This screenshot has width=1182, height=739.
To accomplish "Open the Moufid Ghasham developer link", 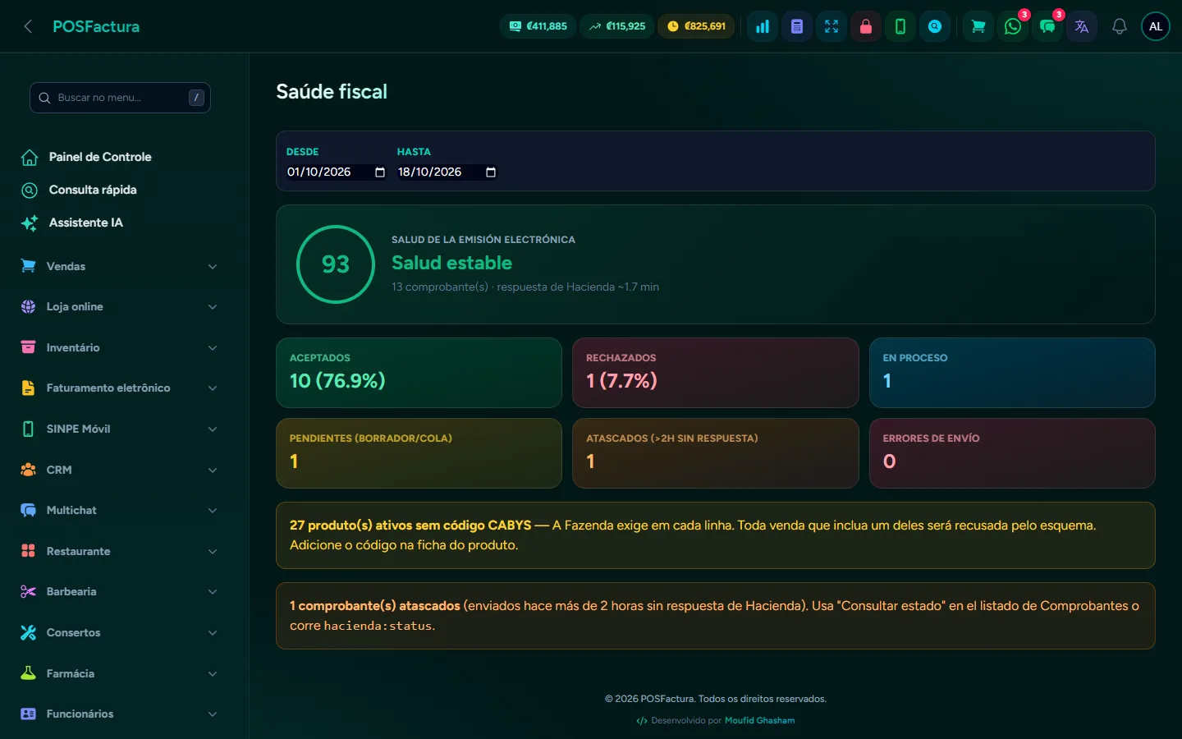I will tap(760, 720).
